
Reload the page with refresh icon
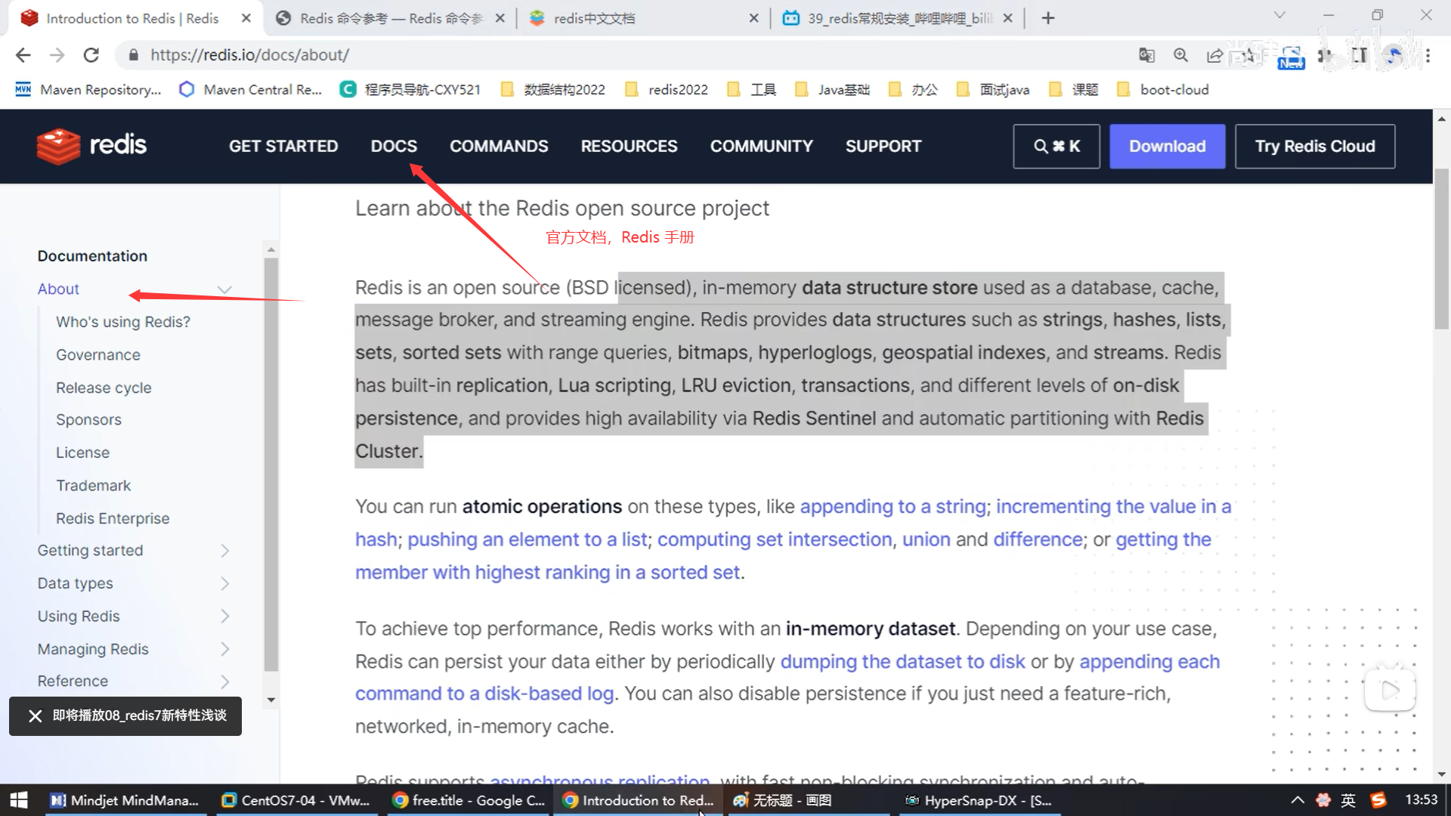pos(91,55)
